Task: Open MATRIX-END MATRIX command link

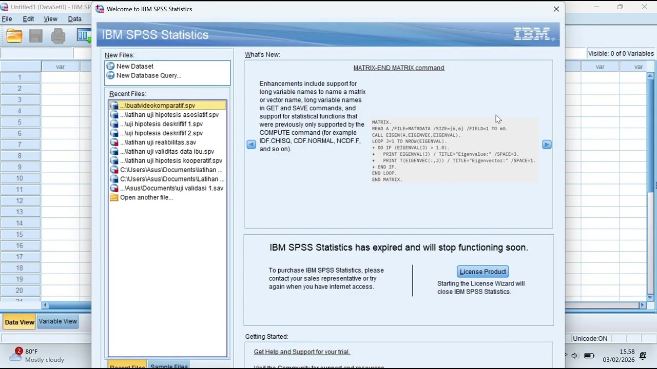Action: point(399,68)
